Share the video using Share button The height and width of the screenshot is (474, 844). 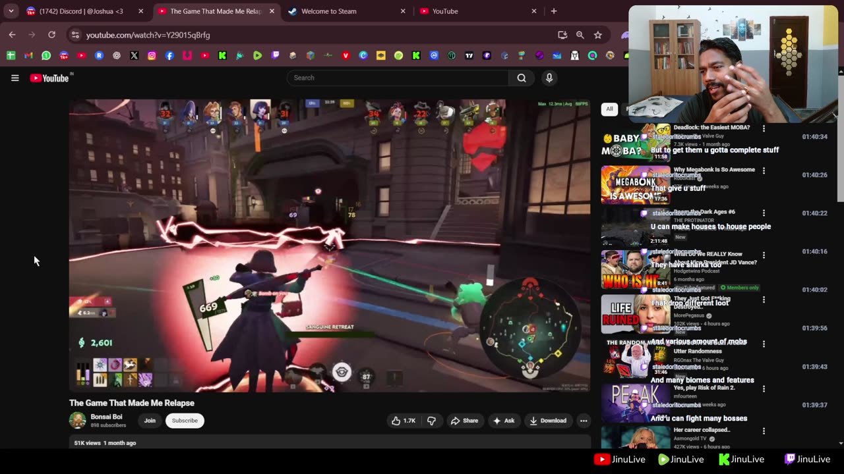click(x=464, y=421)
